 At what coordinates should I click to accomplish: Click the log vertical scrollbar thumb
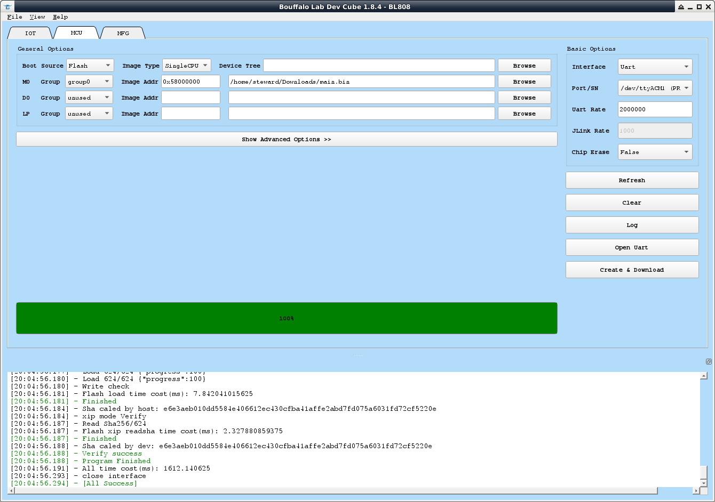(x=704, y=472)
